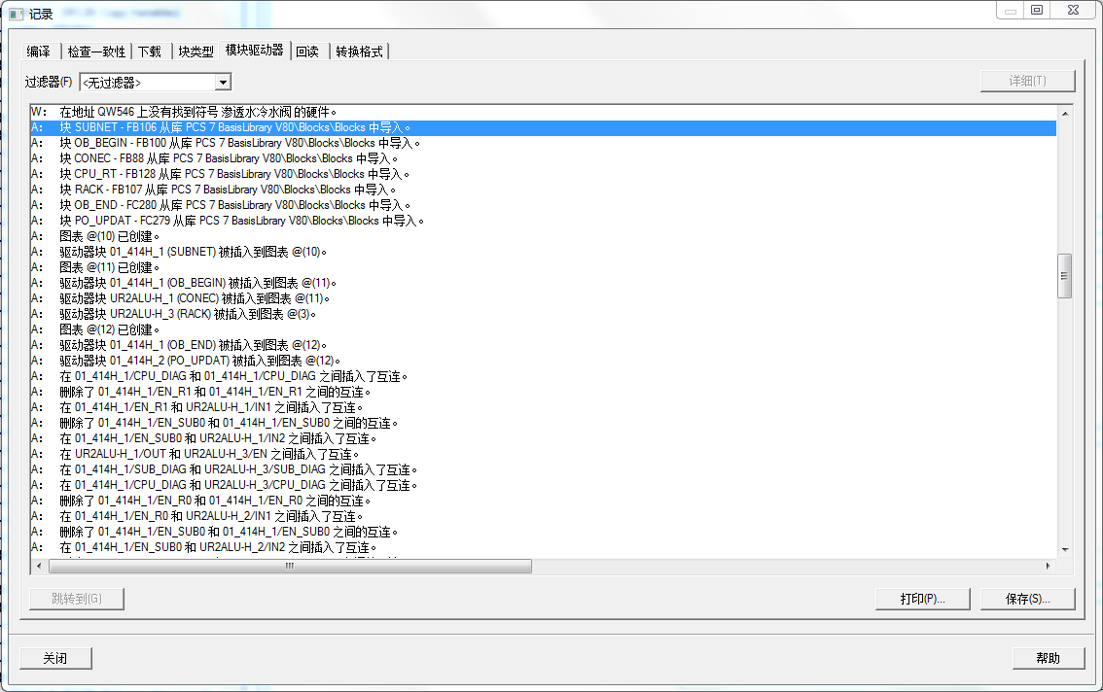The image size is (1103, 692).
Task: Click the vertical scrollbar thumb
Action: tap(1063, 275)
